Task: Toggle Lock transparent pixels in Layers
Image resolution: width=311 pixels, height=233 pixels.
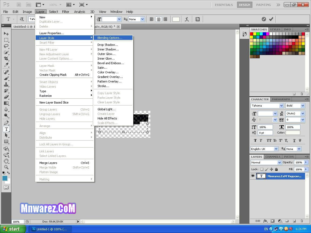Action: pyautogui.click(x=262, y=169)
